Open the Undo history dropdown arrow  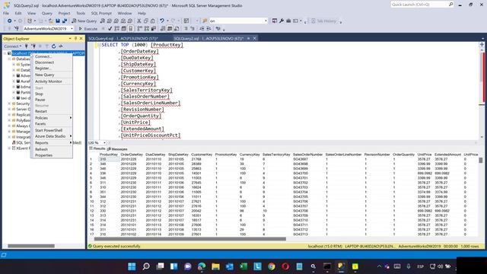point(167,21)
